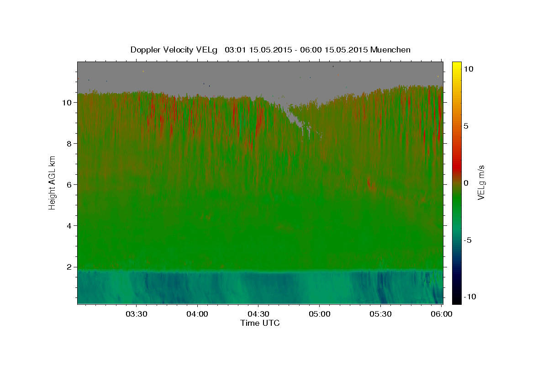The height and width of the screenshot is (365, 548).
Task: Click the colorbar value -5 label
Action: click(x=467, y=240)
